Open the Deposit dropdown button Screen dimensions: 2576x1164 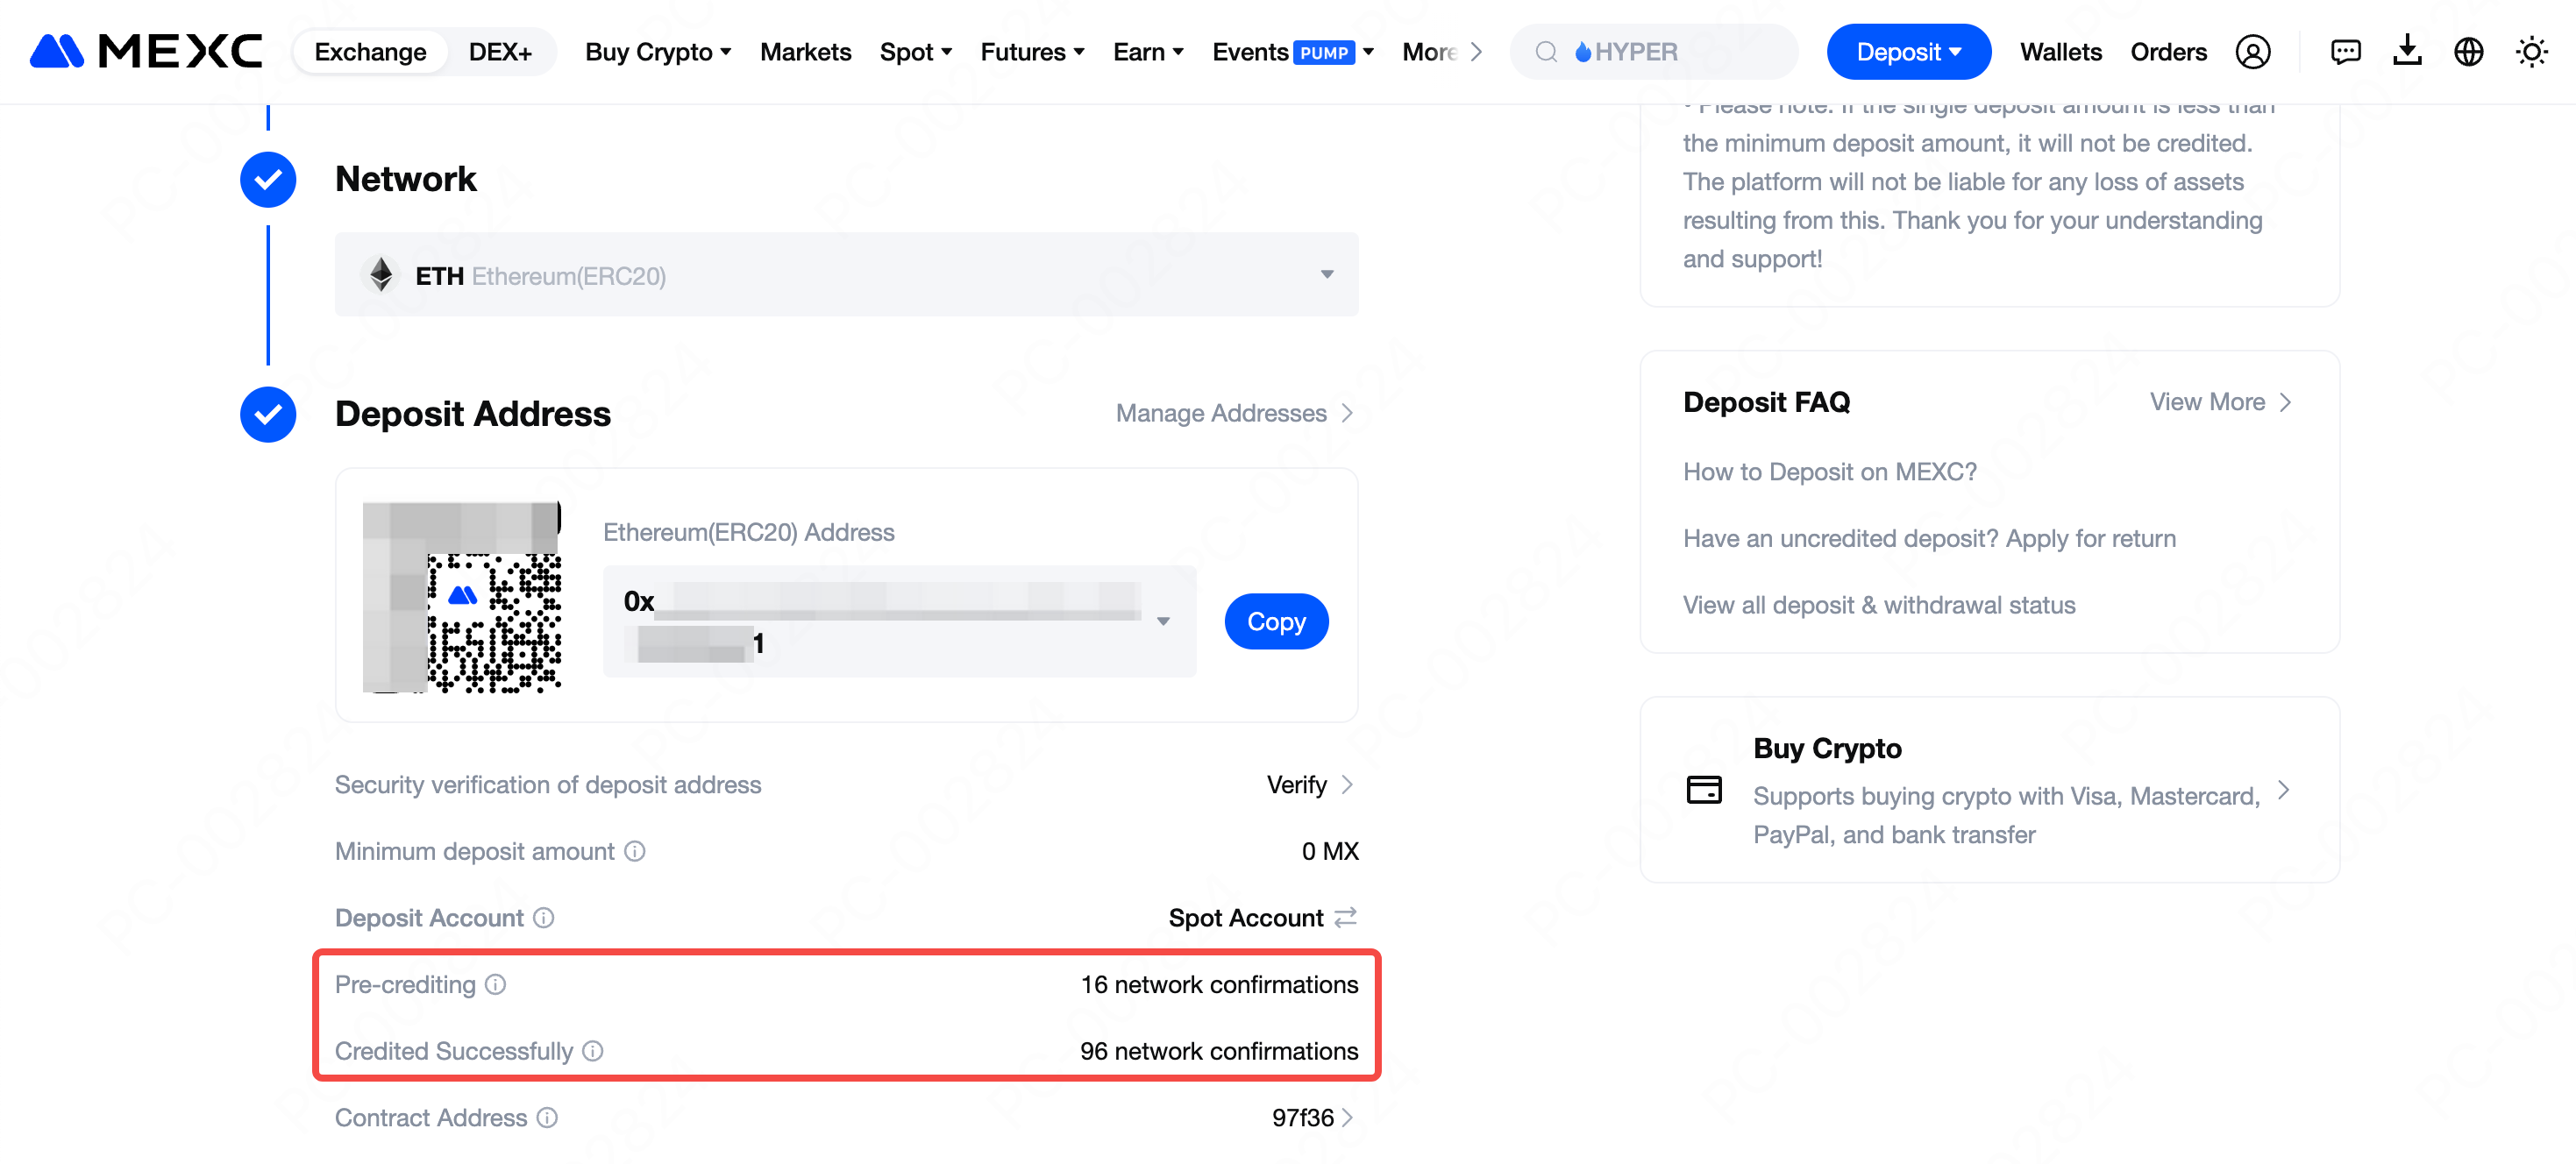point(1908,52)
